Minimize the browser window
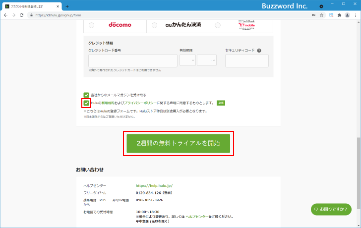361x228 pixels. [332, 4]
